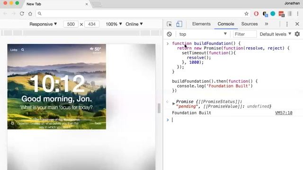Open search in the Momentum page
The width and height of the screenshot is (303, 170).
tap(23, 50)
